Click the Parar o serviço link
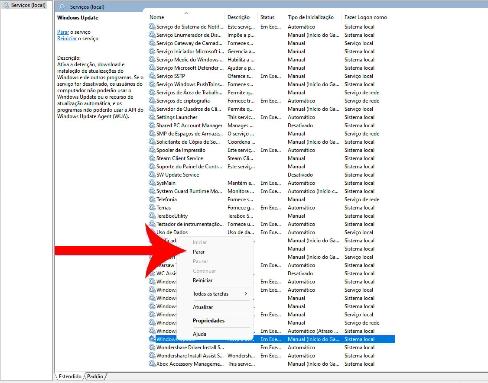Image resolution: width=488 pixels, height=383 pixels. [63, 32]
